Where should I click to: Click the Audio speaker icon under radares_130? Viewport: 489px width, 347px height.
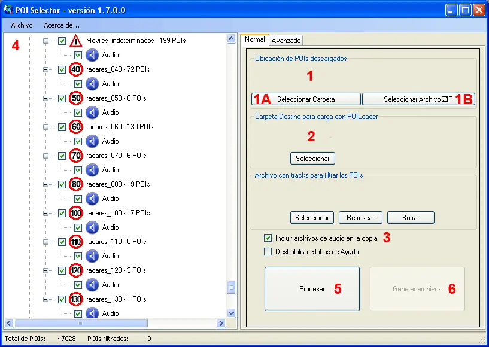(92, 313)
